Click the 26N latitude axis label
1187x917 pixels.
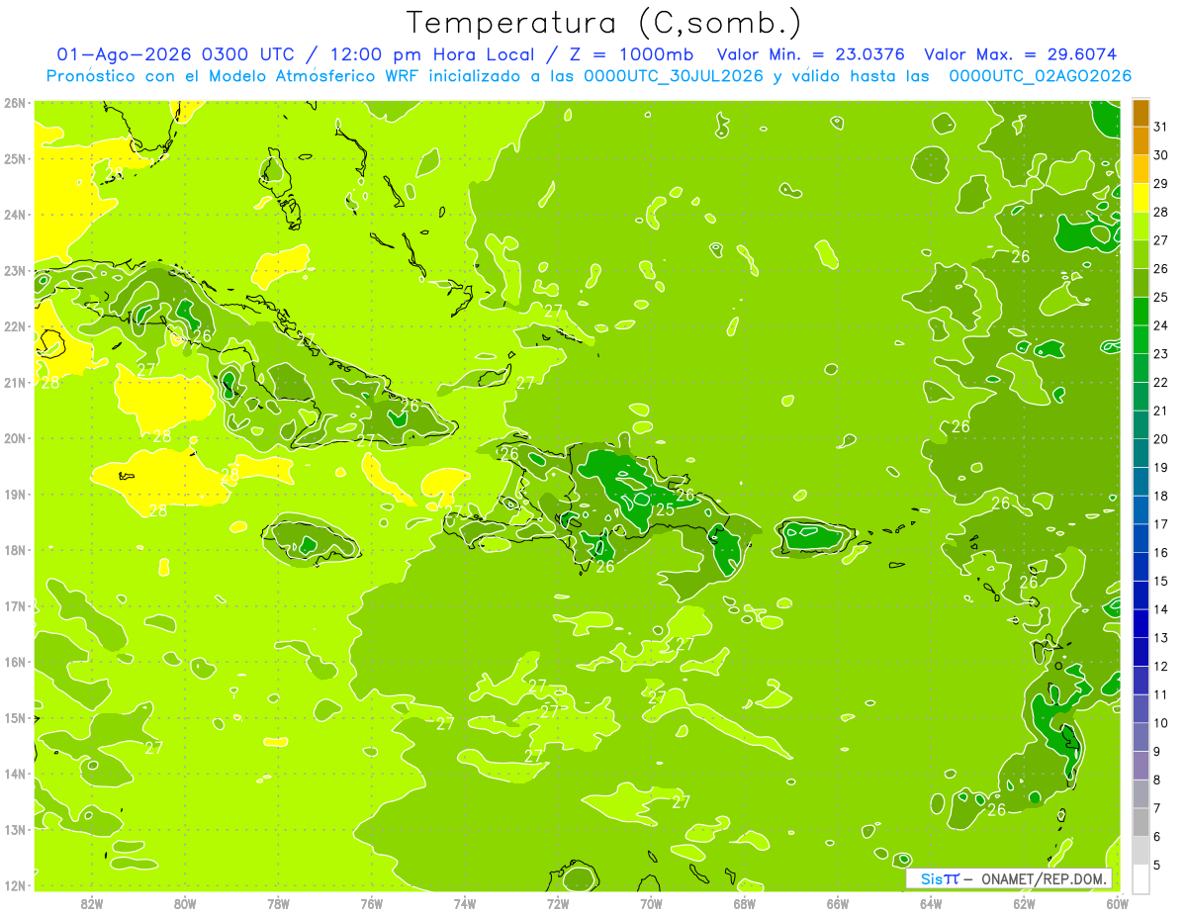15,103
